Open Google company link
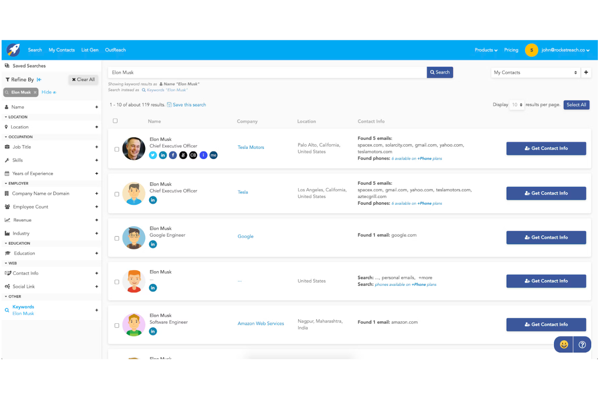Image resolution: width=598 pixels, height=398 pixels. [x=246, y=237]
